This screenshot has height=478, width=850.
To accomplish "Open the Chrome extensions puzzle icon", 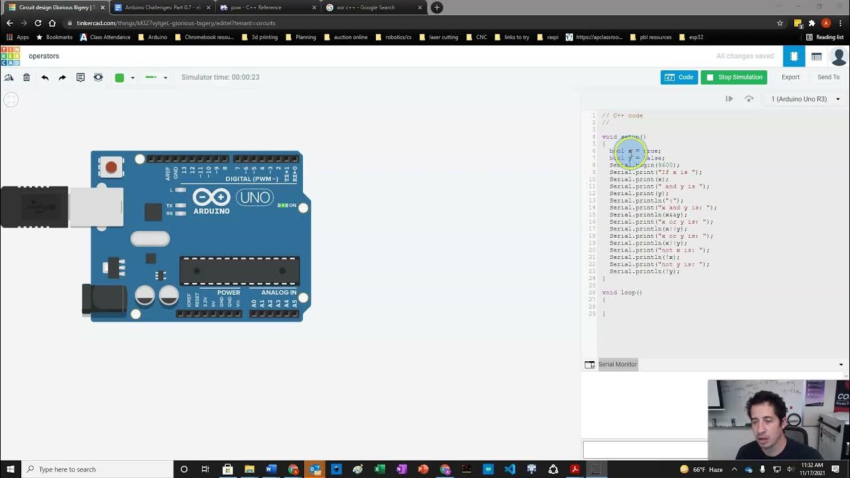I will tap(811, 23).
